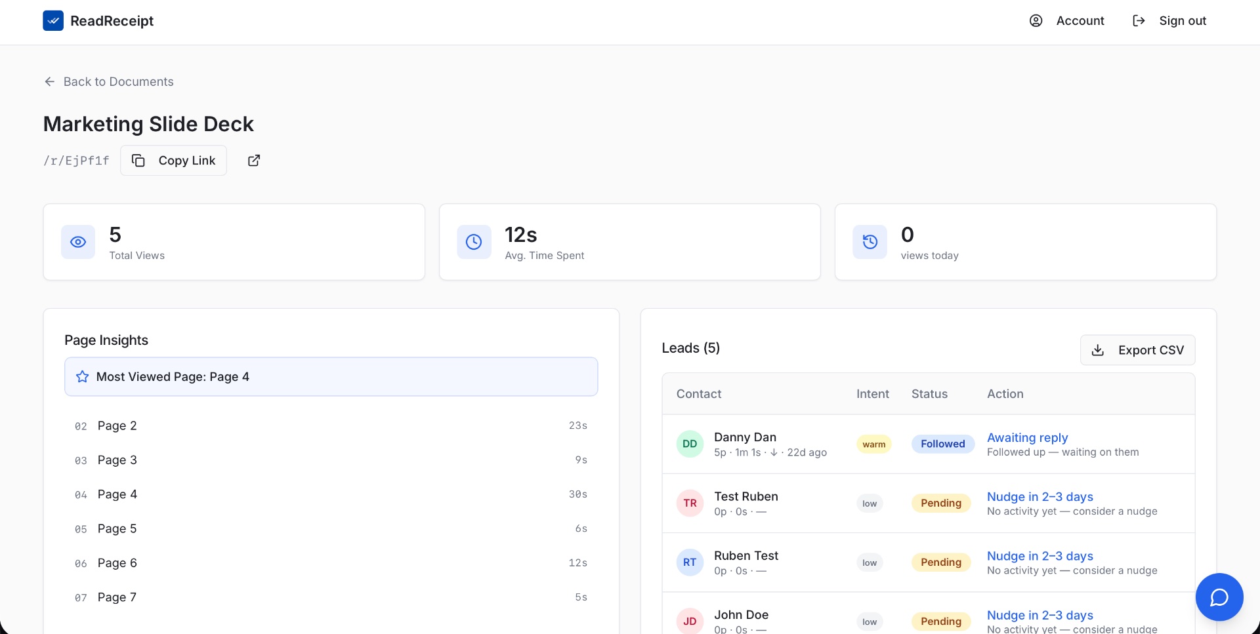Click Pending status for Ruben Test
The height and width of the screenshot is (634, 1260).
click(941, 562)
